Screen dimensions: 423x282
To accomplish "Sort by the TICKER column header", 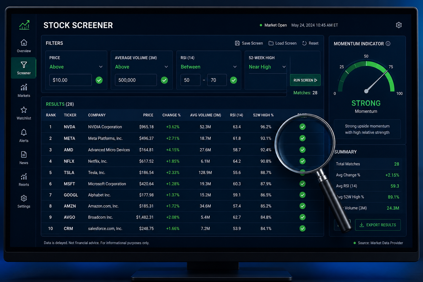I will pyautogui.click(x=70, y=115).
